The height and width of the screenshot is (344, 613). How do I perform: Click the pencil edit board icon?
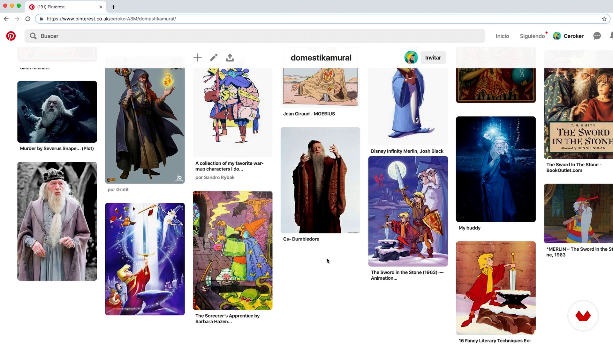[x=214, y=58]
